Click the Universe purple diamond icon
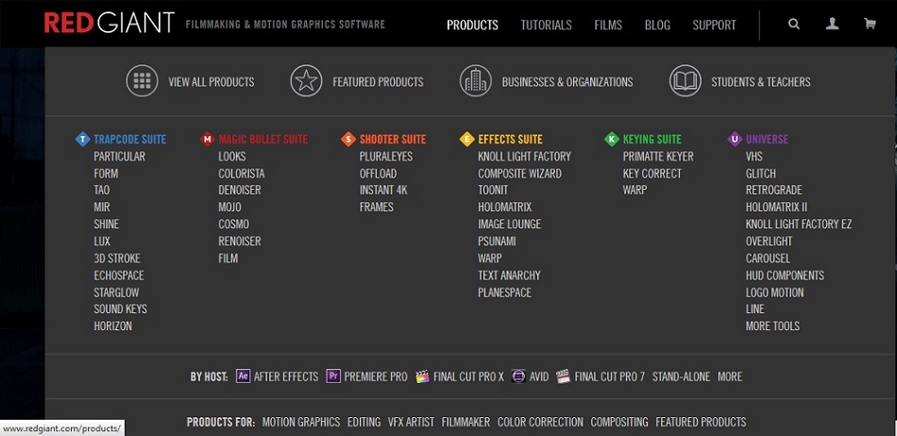This screenshot has height=436, width=897. [735, 139]
